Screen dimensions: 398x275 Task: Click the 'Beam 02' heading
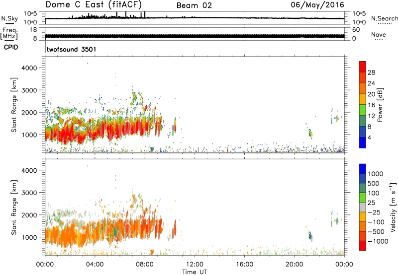[194, 5]
